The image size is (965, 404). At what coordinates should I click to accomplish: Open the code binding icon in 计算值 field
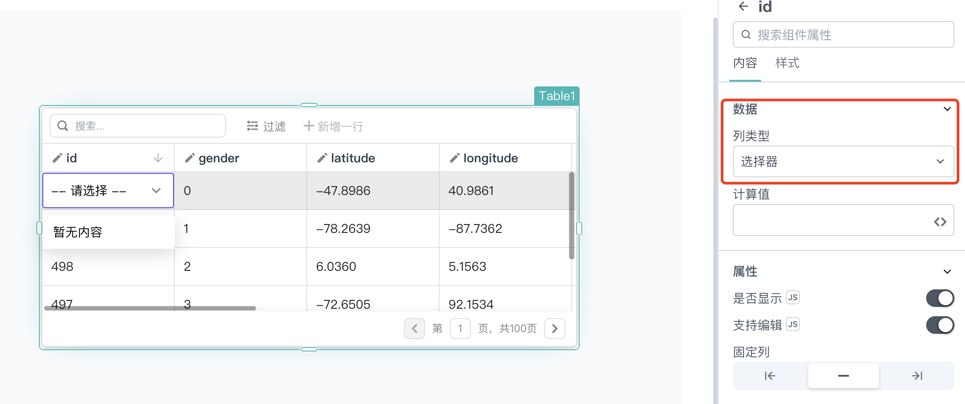pyautogui.click(x=940, y=222)
